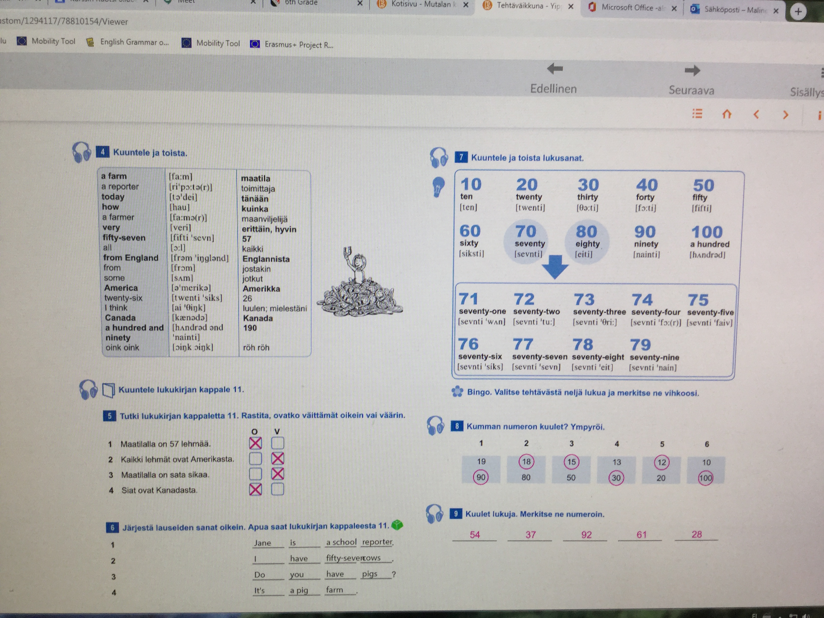Toggle O checkbox for statement 1

click(255, 443)
